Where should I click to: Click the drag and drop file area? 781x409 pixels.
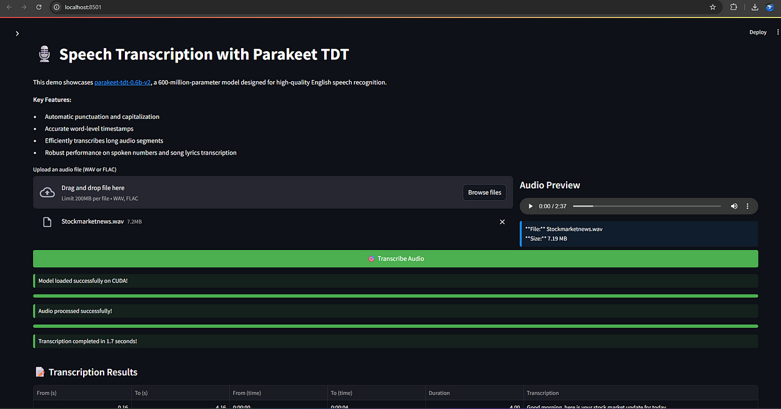273,192
